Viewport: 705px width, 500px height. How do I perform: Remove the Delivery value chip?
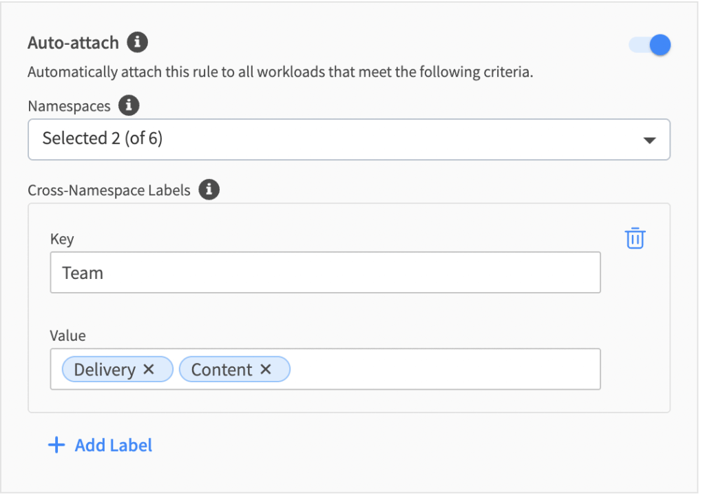click(149, 370)
